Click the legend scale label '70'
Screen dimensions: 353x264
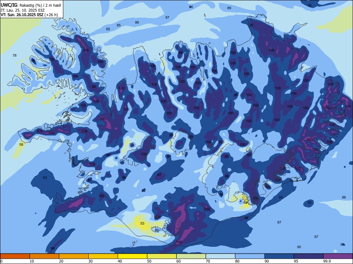point(208,261)
